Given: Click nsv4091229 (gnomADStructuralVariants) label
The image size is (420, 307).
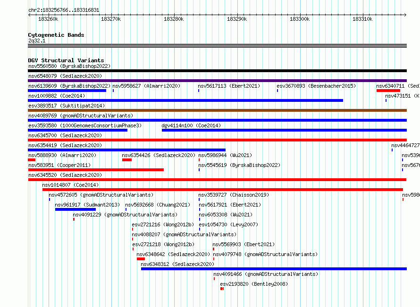Looking at the screenshot, I should pyautogui.click(x=125, y=215).
